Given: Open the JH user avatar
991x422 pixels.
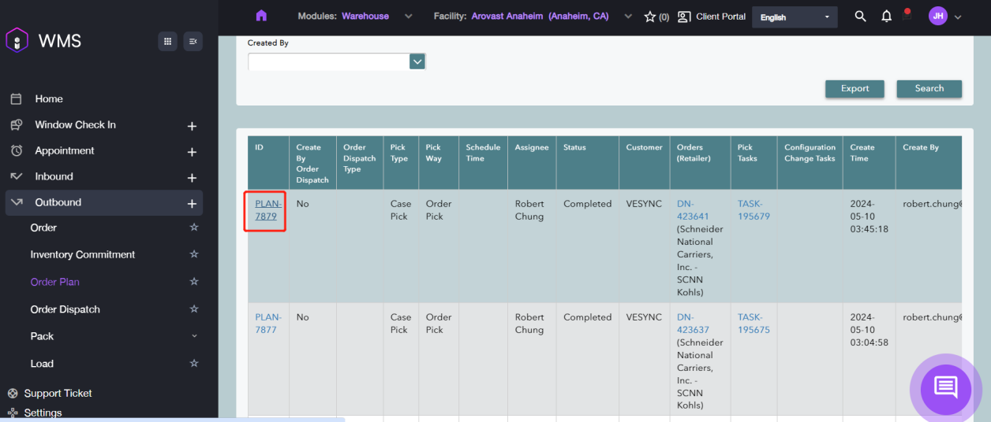Looking at the screenshot, I should coord(937,17).
